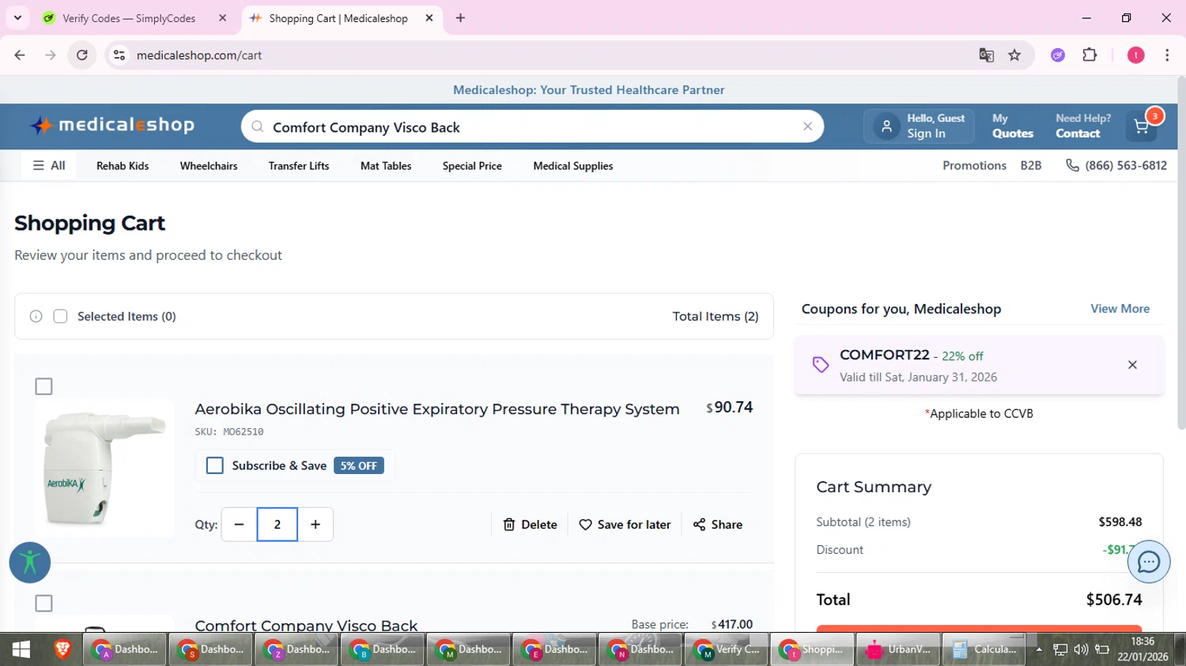Click the Aerobika product thumbnail
Image resolution: width=1186 pixels, height=666 pixels.
pyautogui.click(x=104, y=468)
